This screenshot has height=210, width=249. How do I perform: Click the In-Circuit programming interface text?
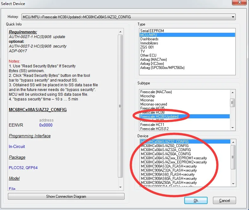point(17,146)
